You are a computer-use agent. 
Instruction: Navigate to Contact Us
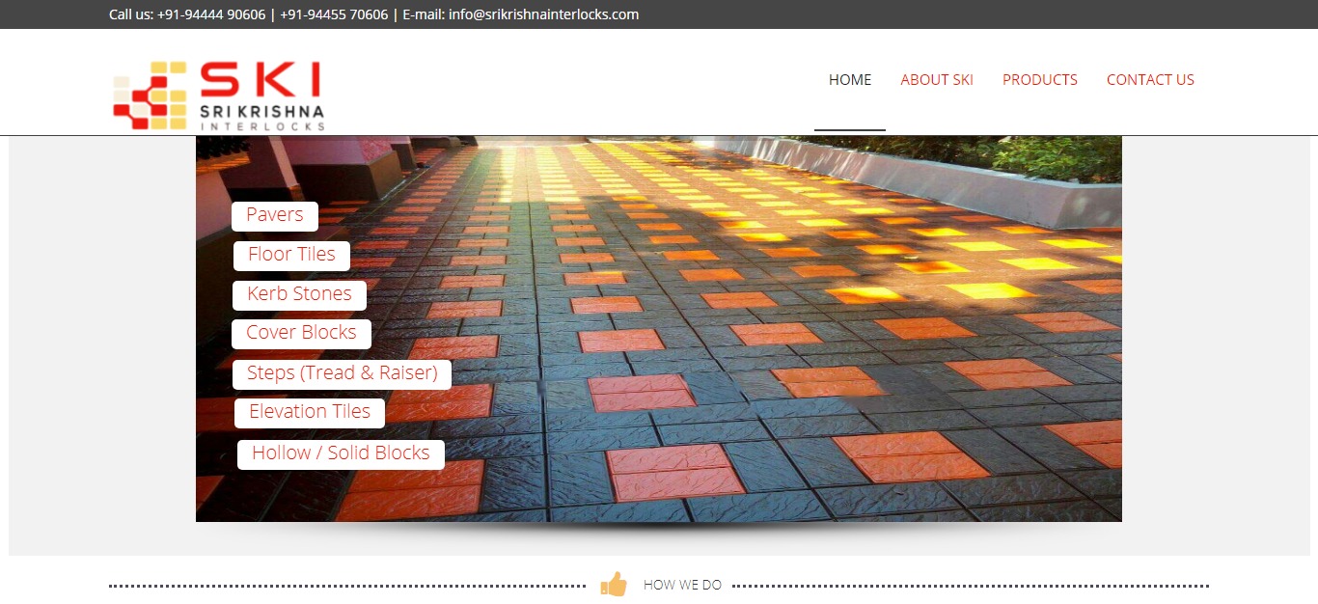(x=1150, y=80)
